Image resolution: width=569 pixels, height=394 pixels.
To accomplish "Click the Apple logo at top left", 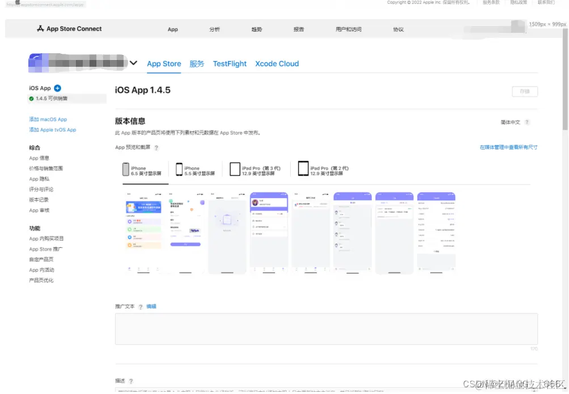I will [18, 2].
